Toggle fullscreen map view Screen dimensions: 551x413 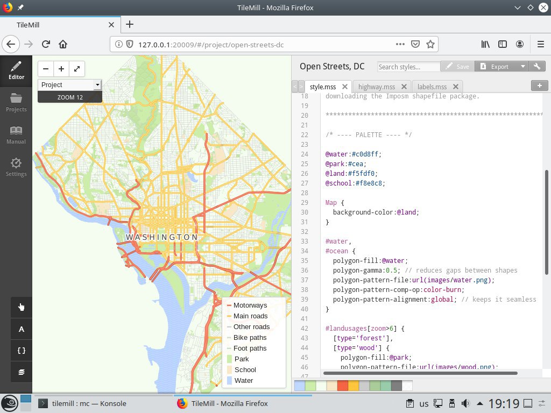pyautogui.click(x=77, y=69)
